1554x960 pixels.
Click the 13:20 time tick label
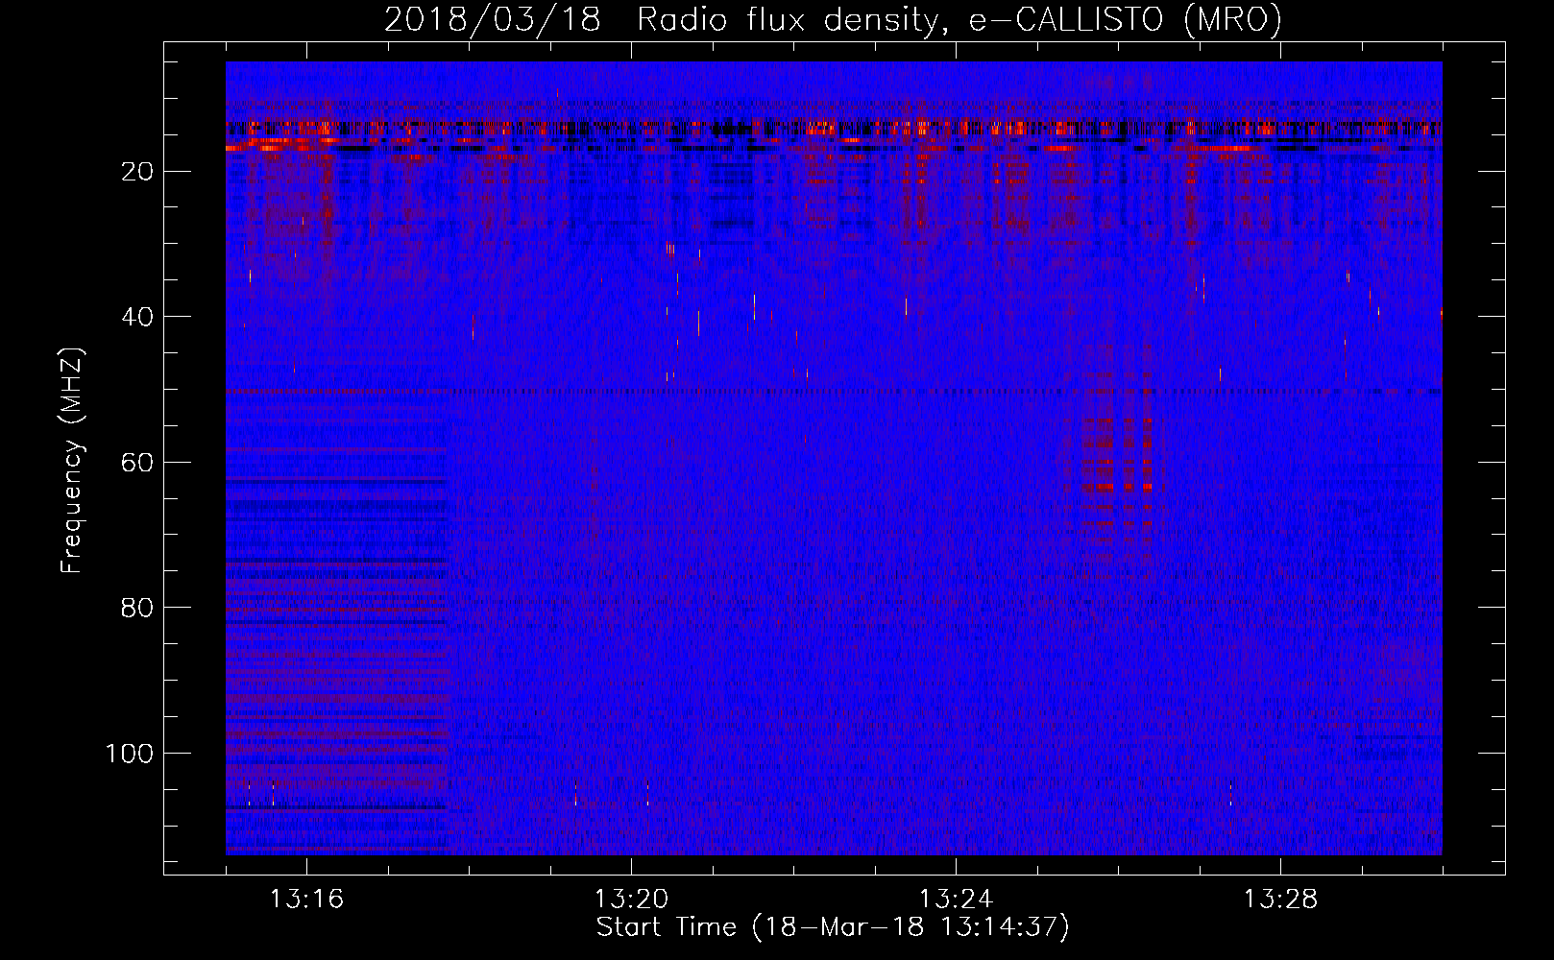point(631,900)
